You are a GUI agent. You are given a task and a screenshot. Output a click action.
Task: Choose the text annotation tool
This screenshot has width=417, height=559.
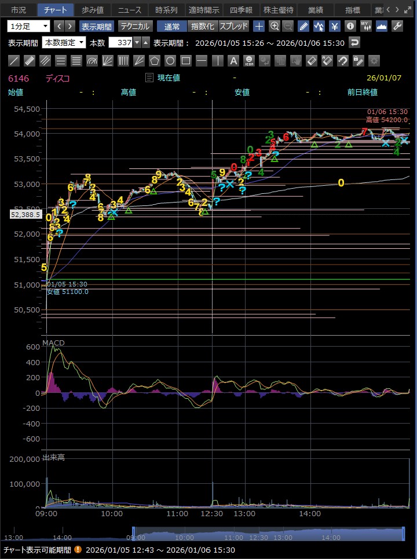(x=233, y=61)
